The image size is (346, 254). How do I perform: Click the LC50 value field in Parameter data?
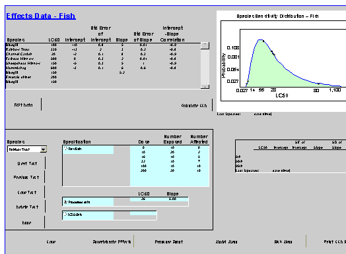tap(143, 199)
